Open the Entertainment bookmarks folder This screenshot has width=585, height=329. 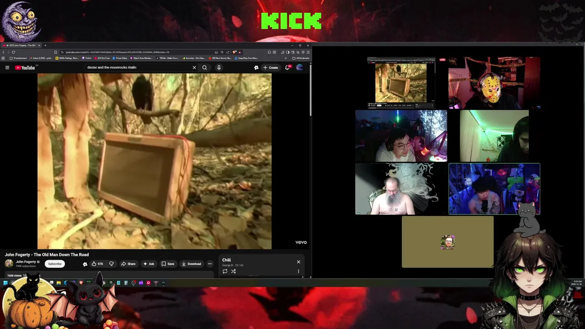pos(18,58)
